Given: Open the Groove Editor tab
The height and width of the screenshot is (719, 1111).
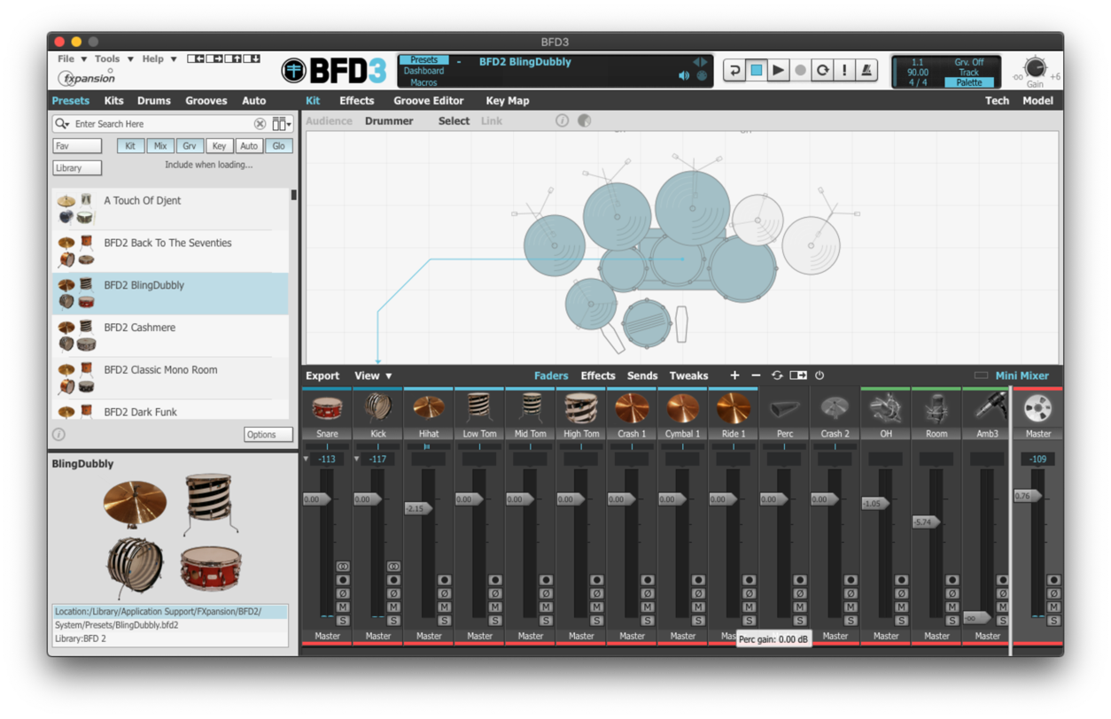Looking at the screenshot, I should 429,101.
